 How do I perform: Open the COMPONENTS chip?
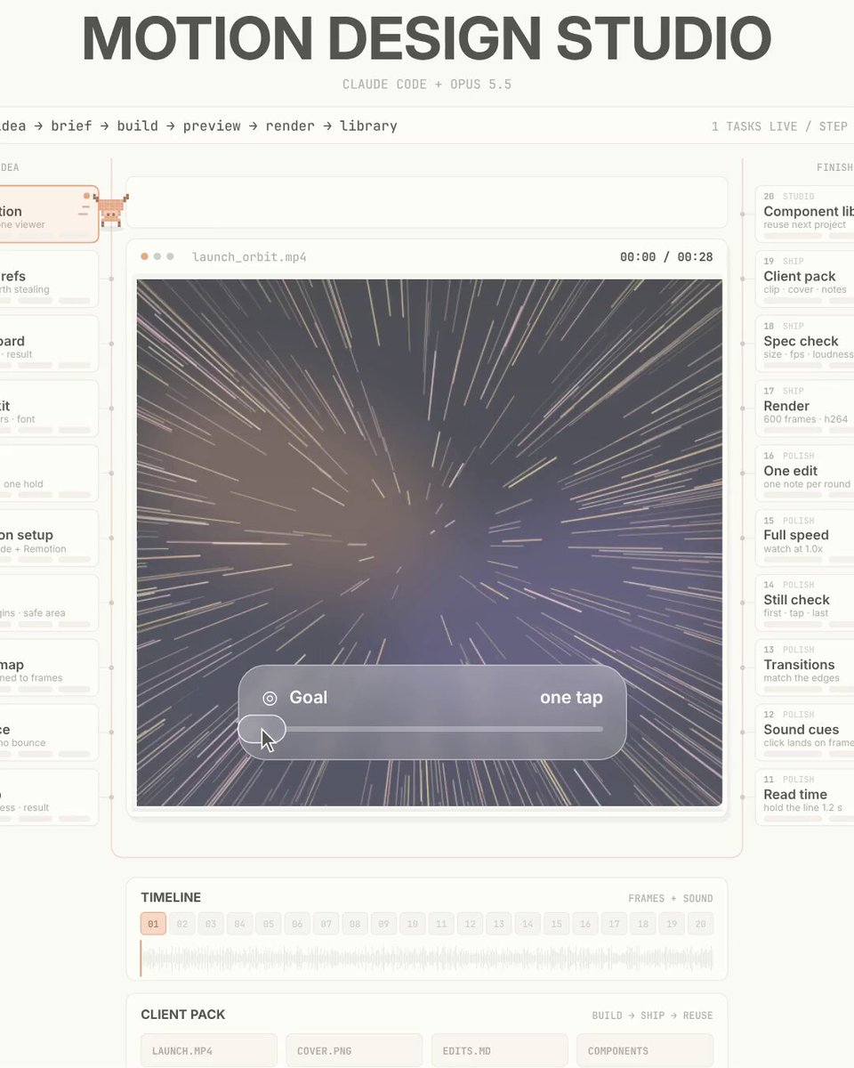point(645,1051)
